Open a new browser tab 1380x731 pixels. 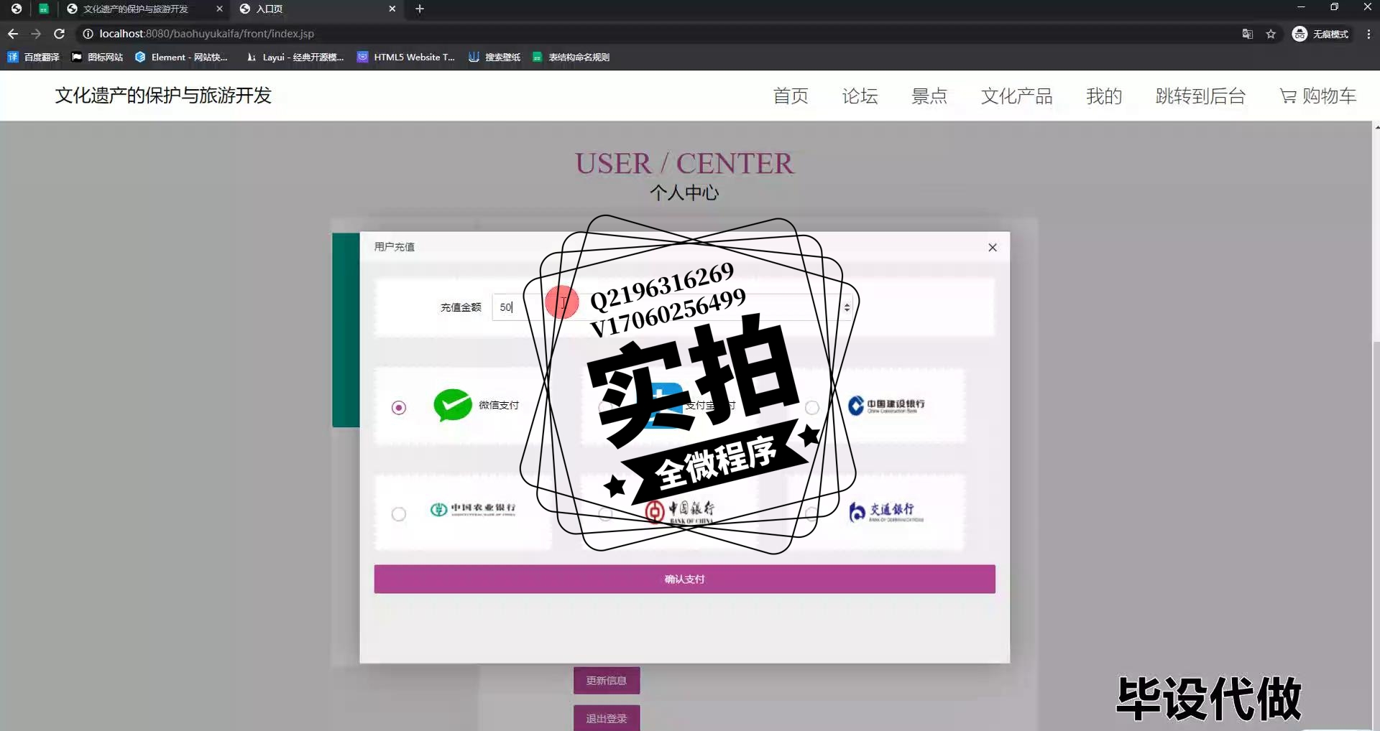[420, 9]
